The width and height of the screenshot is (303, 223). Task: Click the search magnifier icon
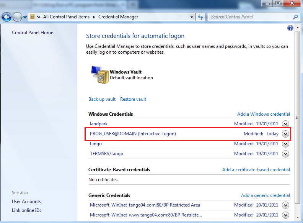[295, 17]
